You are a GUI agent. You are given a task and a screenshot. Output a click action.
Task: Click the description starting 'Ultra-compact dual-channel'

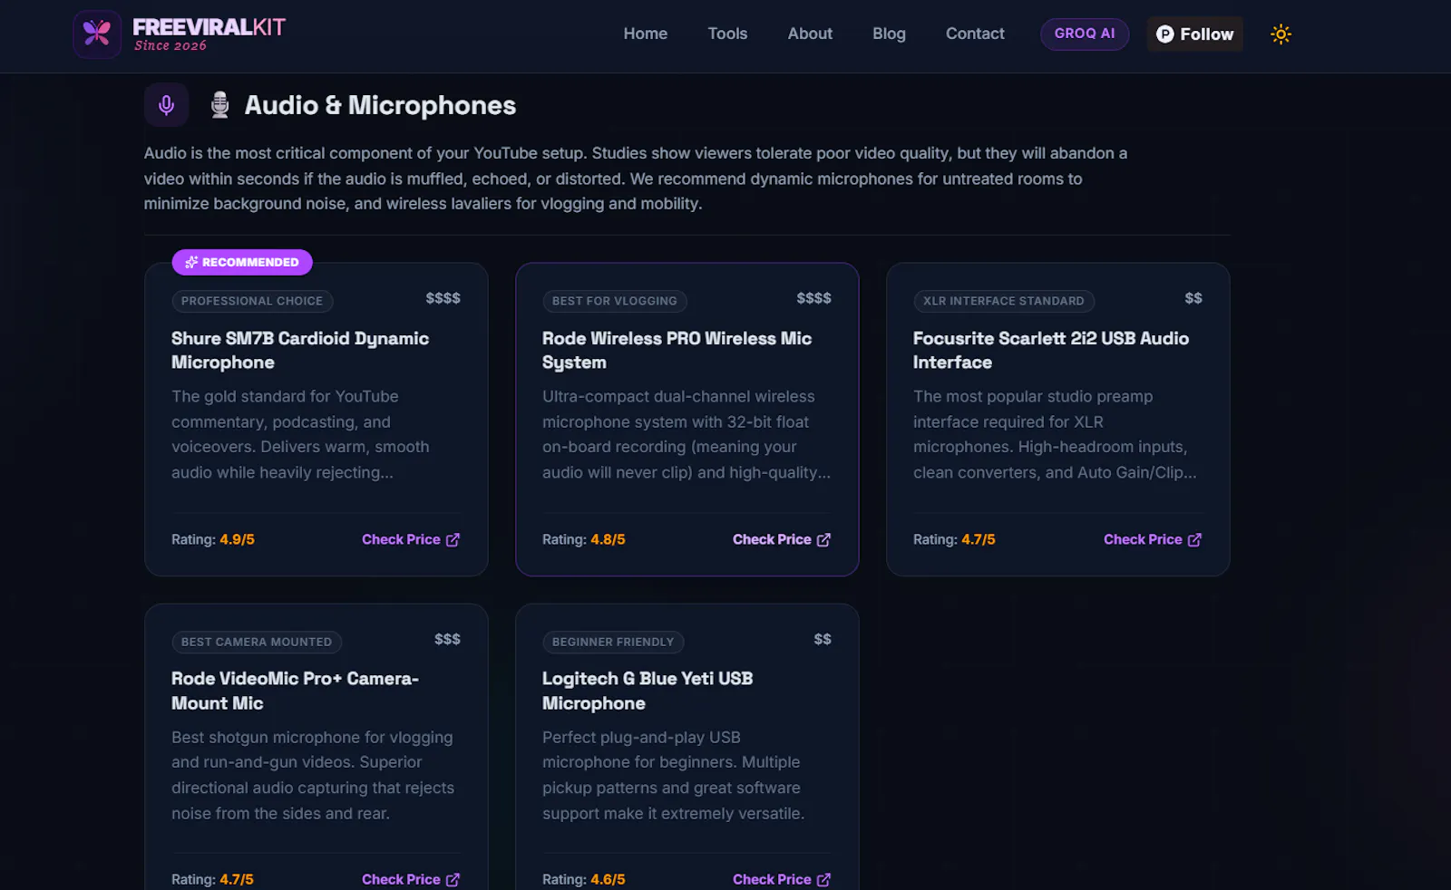tap(687, 434)
